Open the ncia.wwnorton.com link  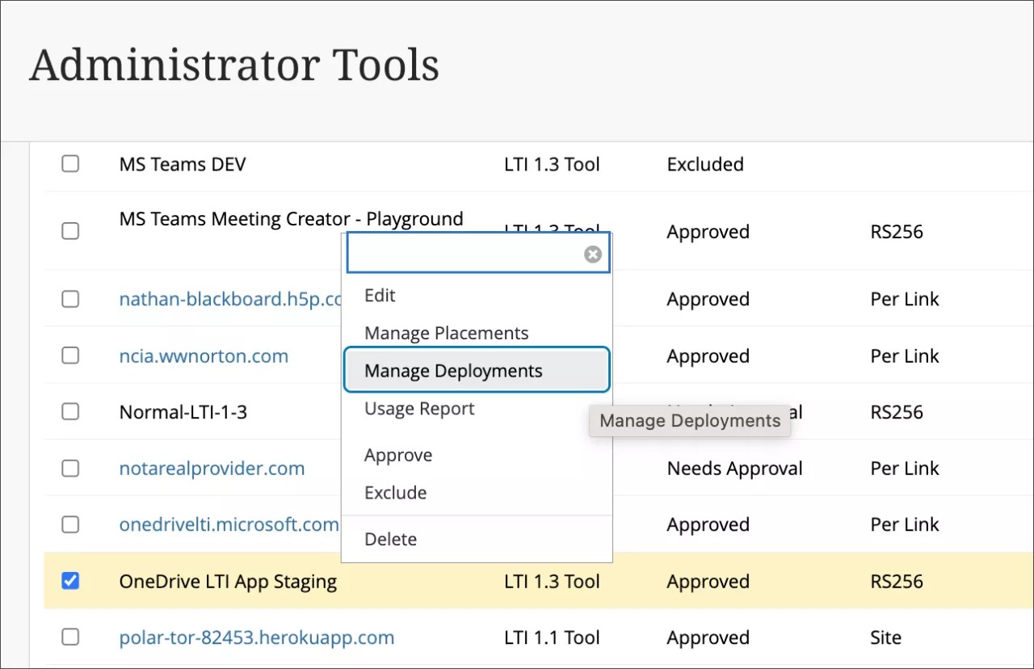tap(204, 356)
